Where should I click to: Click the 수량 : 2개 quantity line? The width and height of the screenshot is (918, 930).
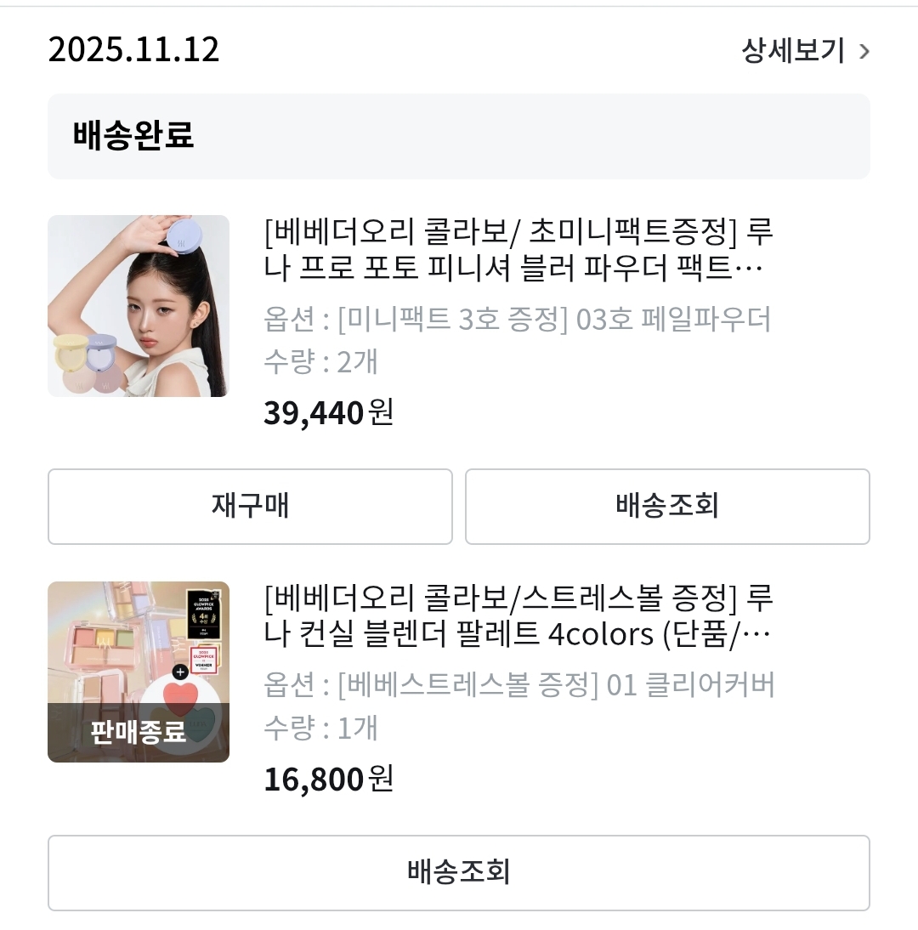(x=320, y=362)
